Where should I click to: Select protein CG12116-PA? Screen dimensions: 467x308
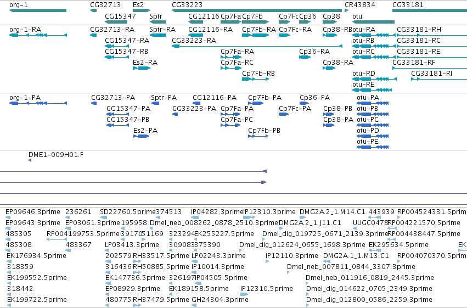pyautogui.click(x=196, y=103)
